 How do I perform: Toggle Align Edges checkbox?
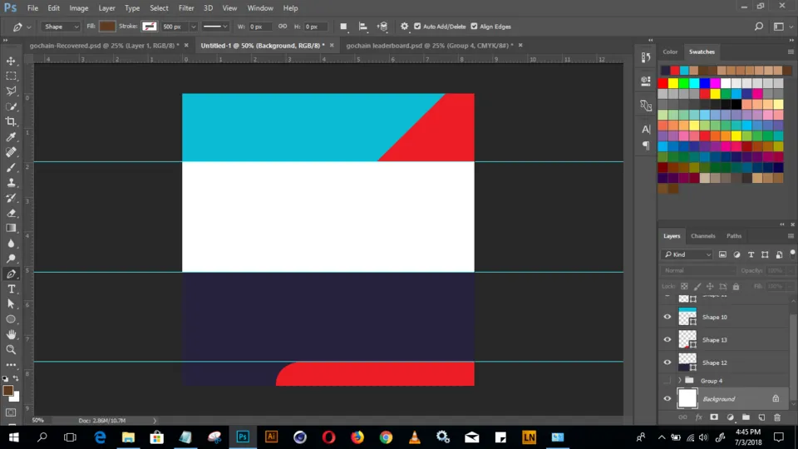474,27
